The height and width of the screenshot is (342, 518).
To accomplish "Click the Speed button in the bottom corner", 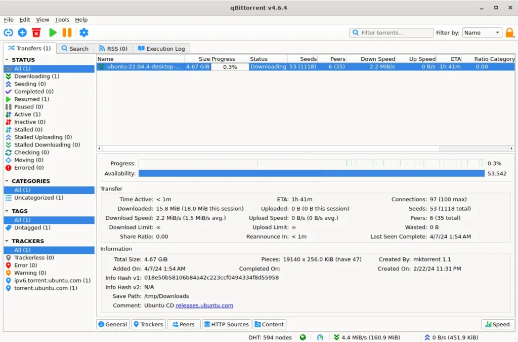I will (x=497, y=324).
